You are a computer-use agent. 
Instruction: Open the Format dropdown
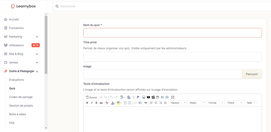(215, 103)
